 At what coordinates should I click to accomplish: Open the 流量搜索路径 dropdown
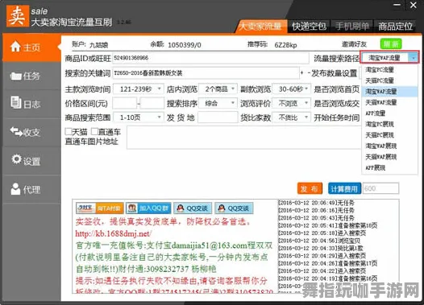389,58
